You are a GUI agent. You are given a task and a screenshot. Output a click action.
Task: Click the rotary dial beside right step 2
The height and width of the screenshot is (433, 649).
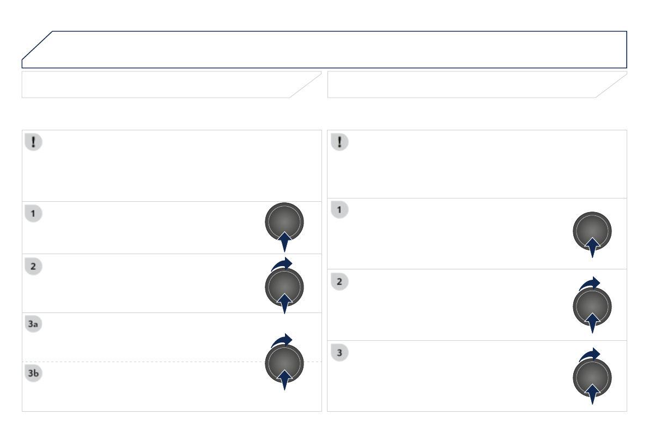coord(592,306)
